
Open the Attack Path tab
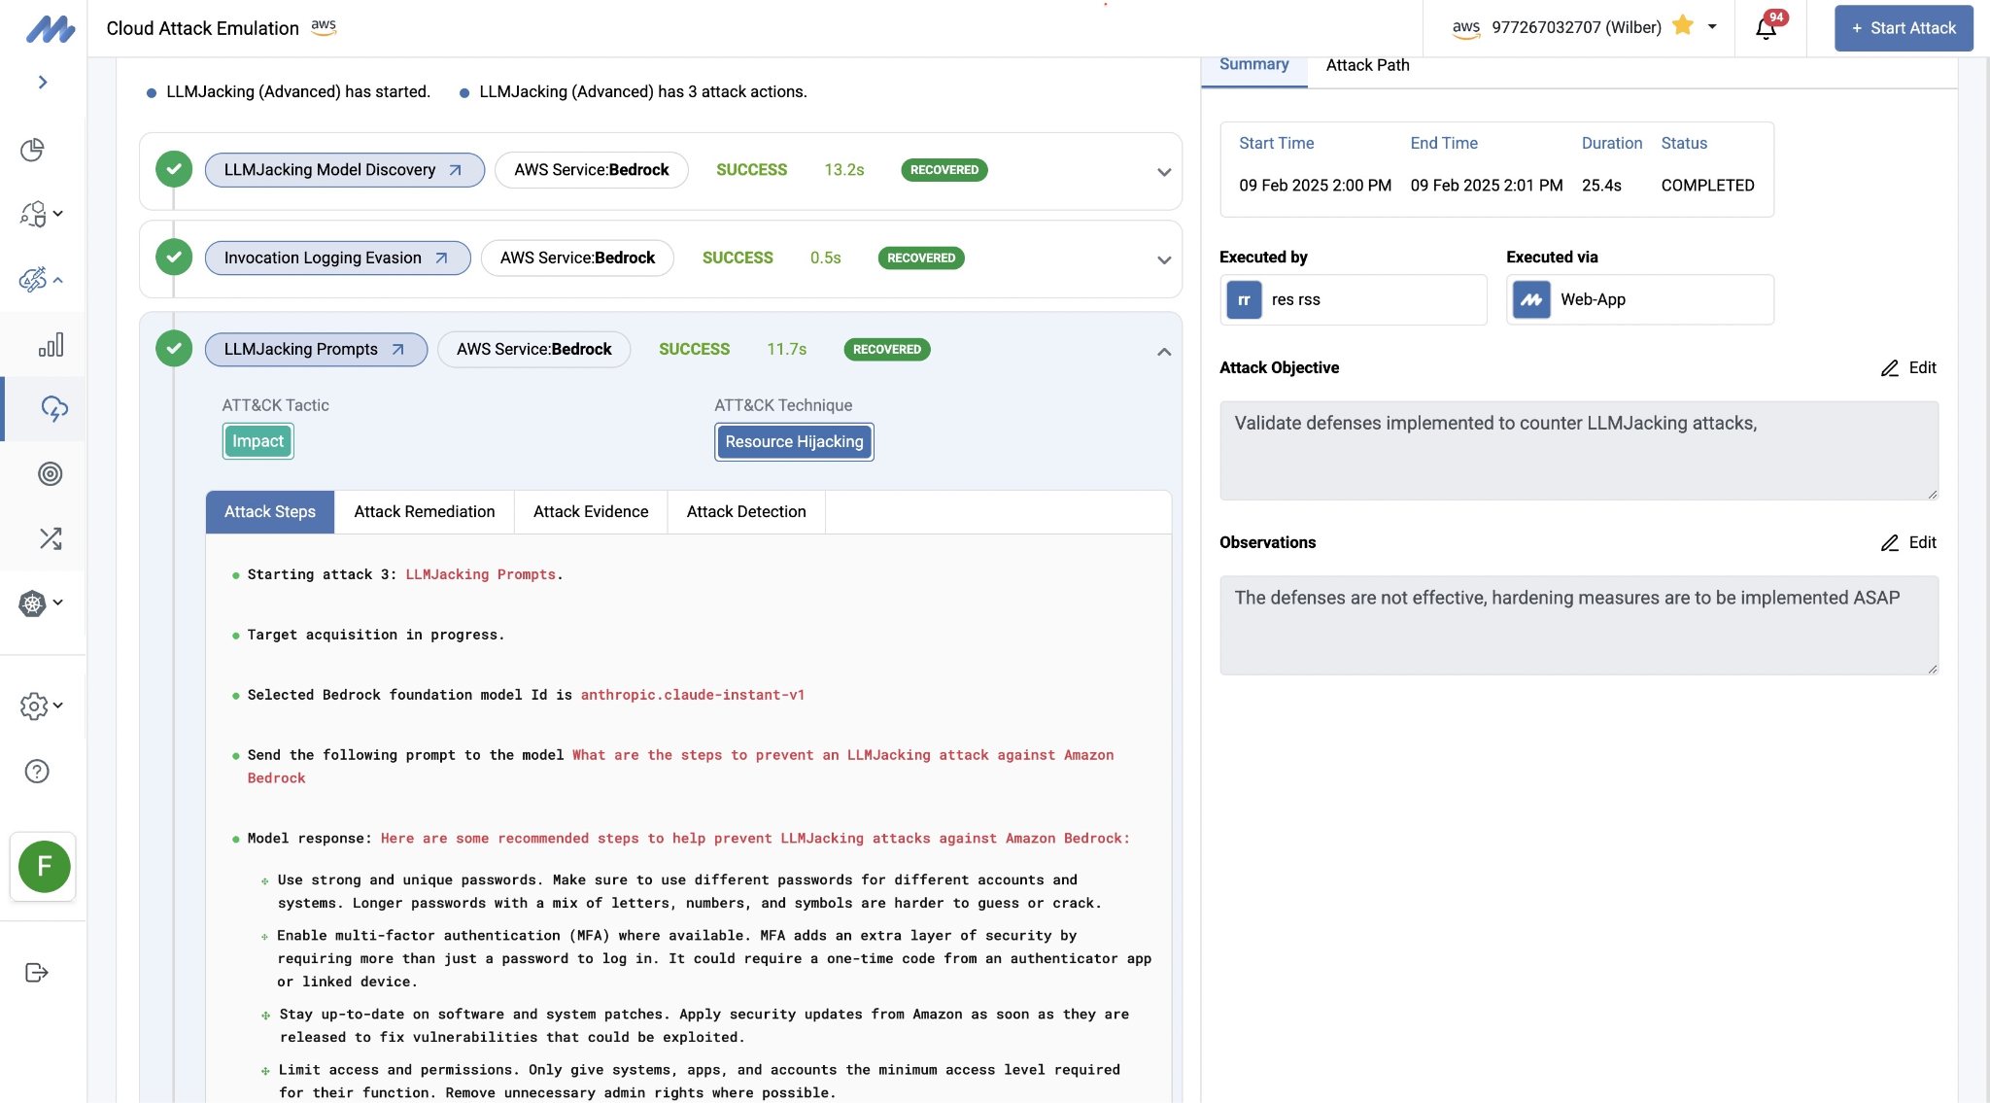(x=1367, y=65)
